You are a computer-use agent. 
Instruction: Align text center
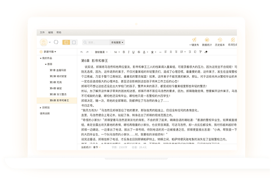tap(171, 52)
